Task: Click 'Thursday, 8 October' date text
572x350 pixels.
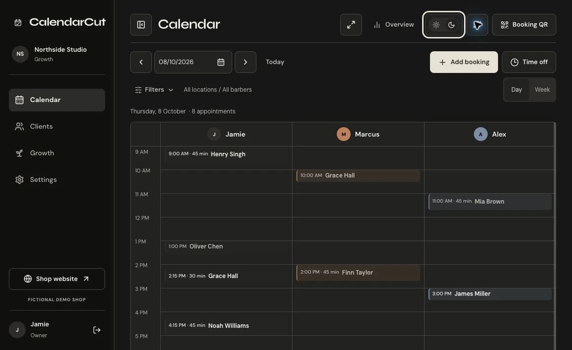Action: point(158,111)
